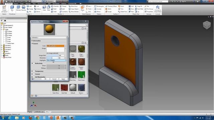
Task: Switch to the Environments ribbon tab
Action: [42, 4]
